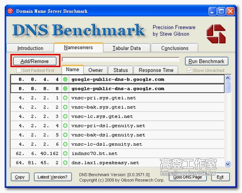This screenshot has width=242, height=193.
Task: Select google-public-dns-a.google.com row
Action: tap(117, 88)
